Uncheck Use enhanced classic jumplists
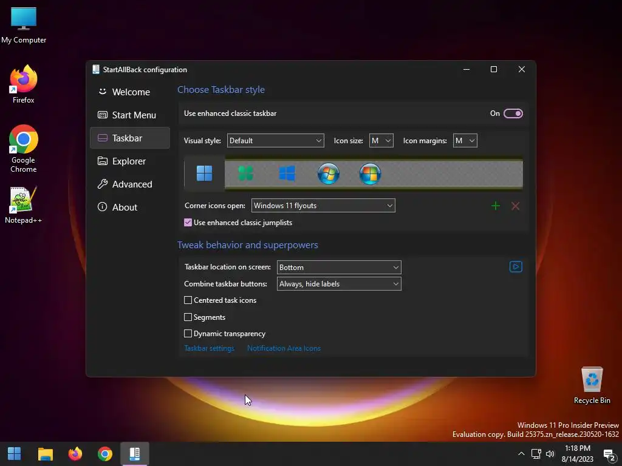The image size is (622, 466). pos(188,222)
